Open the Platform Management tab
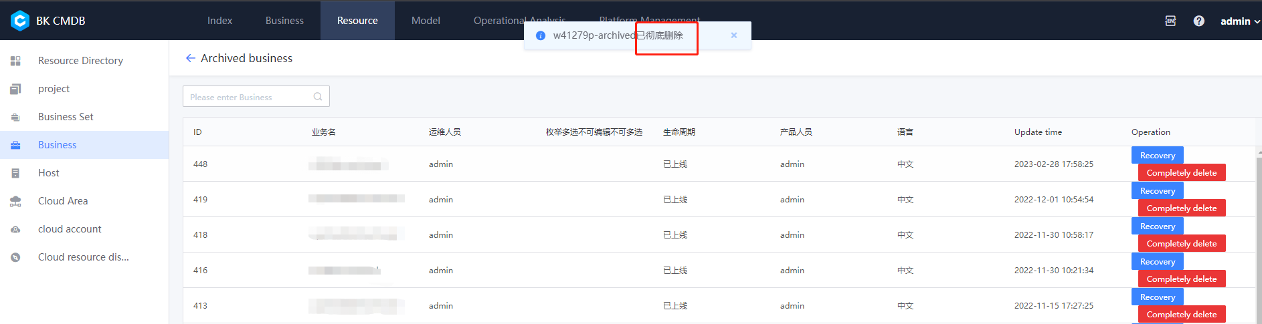Screen dimensions: 1262x324 (x=650, y=21)
